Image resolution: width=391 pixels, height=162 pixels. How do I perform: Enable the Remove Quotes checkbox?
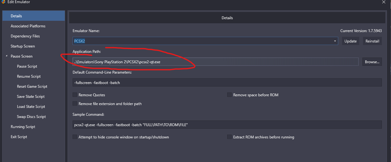coord(75,95)
